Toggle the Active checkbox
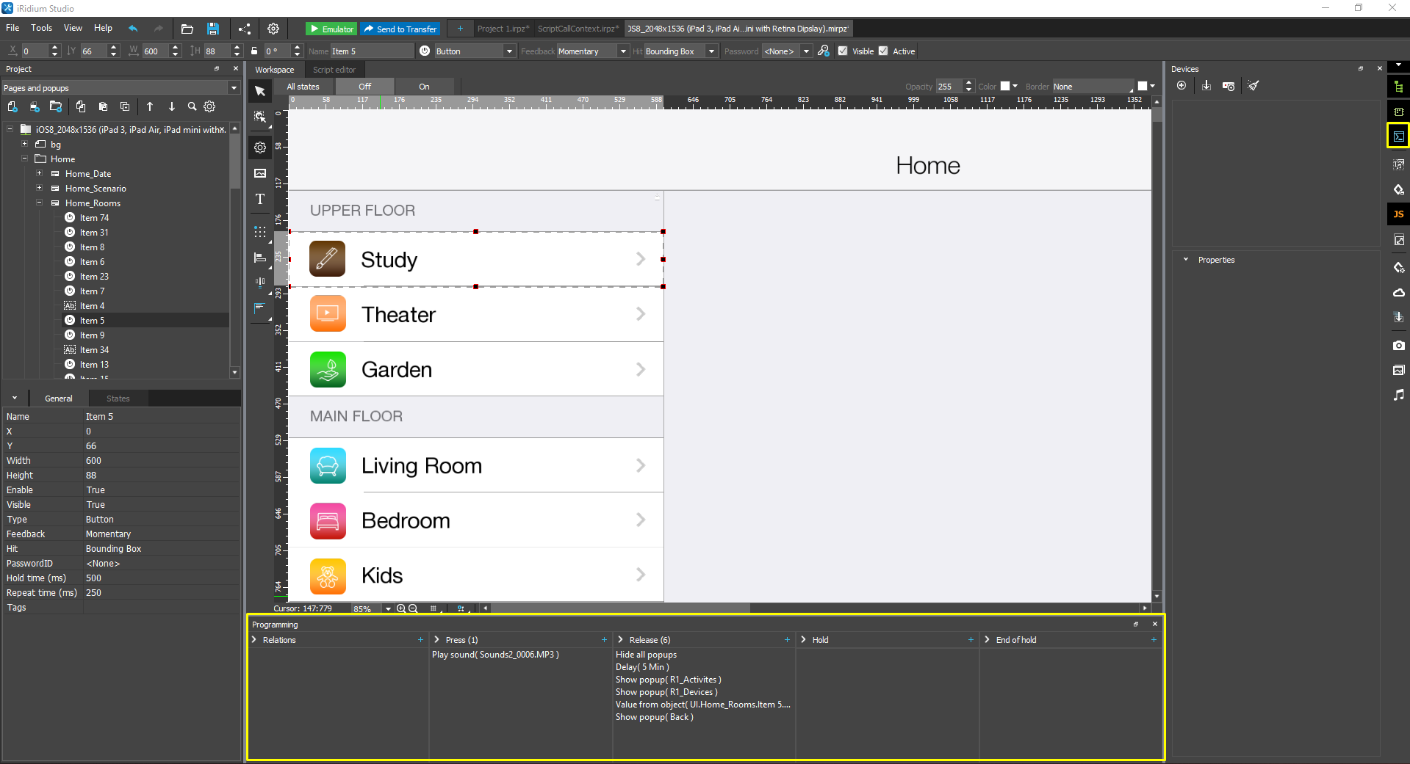1410x764 pixels. (883, 51)
